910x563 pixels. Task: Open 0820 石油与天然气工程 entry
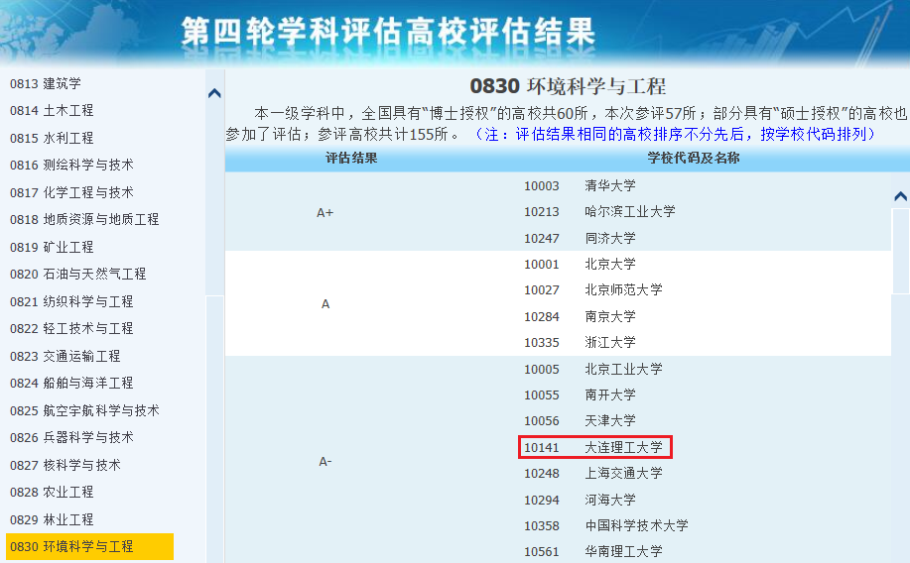(x=77, y=274)
